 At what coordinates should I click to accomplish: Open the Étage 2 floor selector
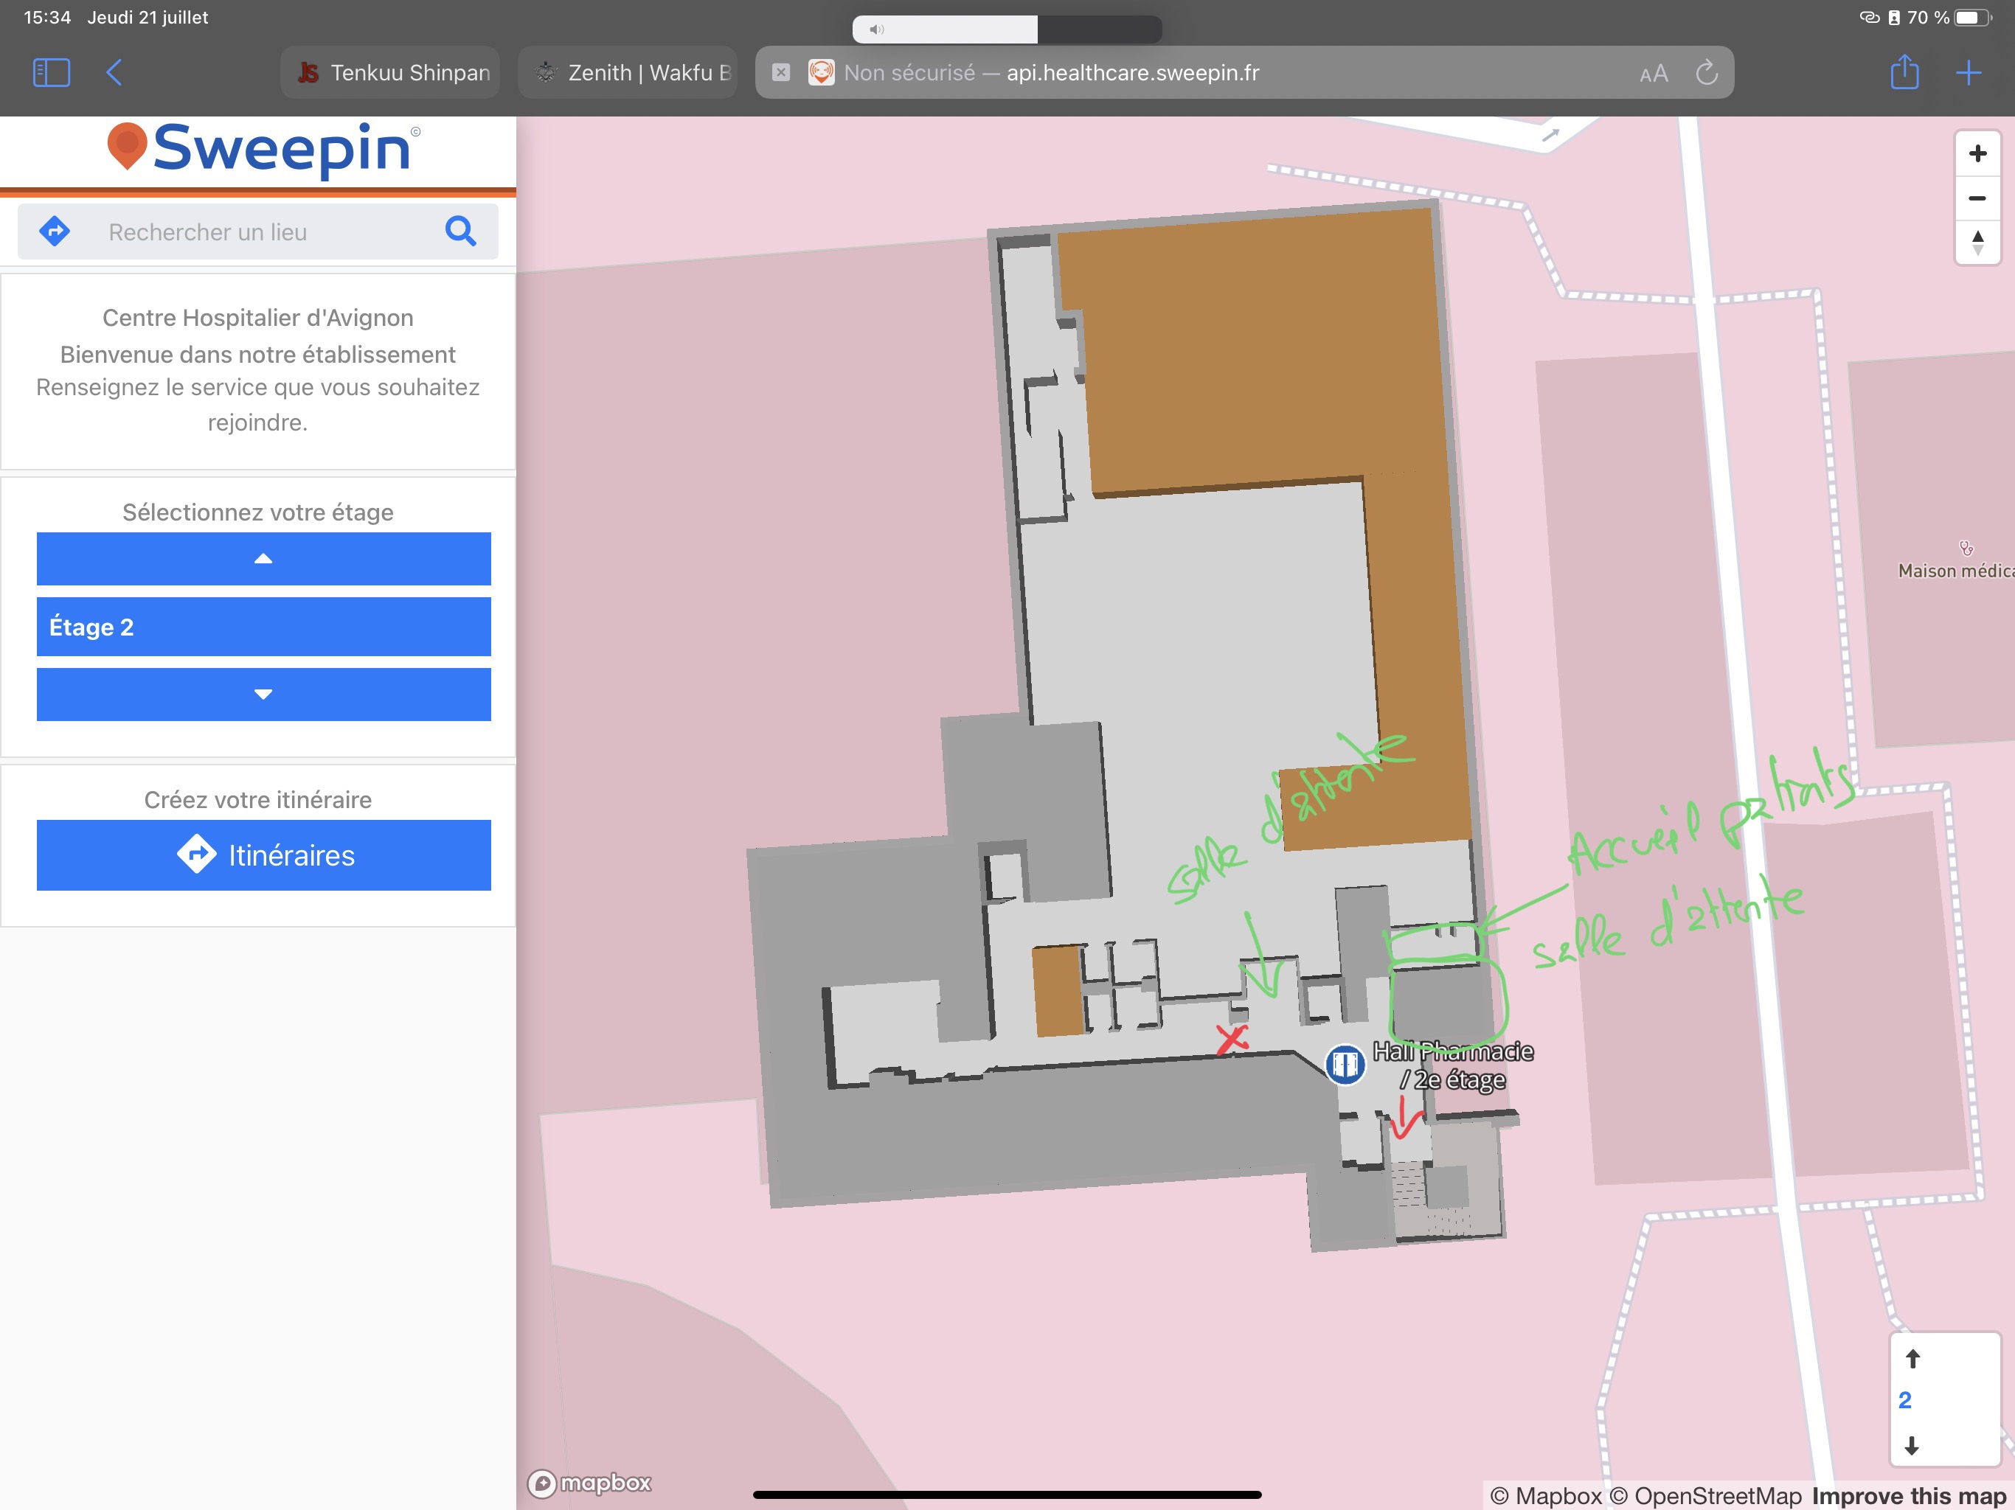[263, 627]
